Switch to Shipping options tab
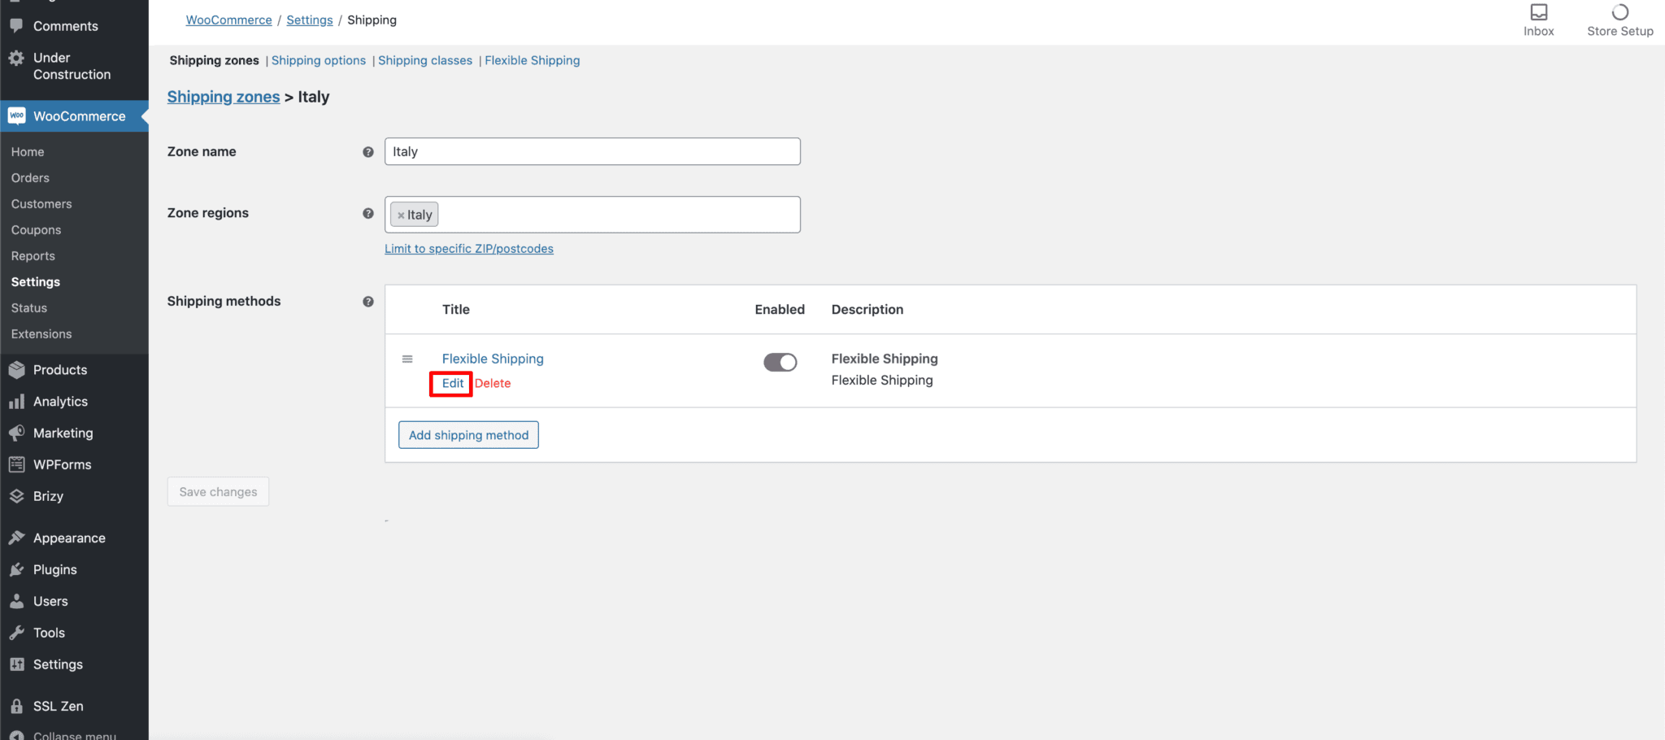The width and height of the screenshot is (1665, 740). [319, 60]
